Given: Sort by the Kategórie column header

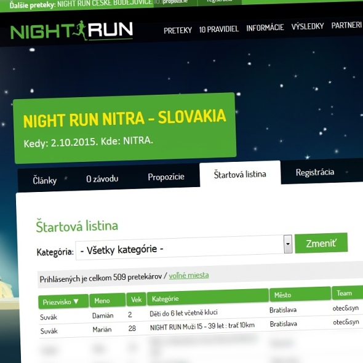Looking at the screenshot, I should click(x=208, y=297).
